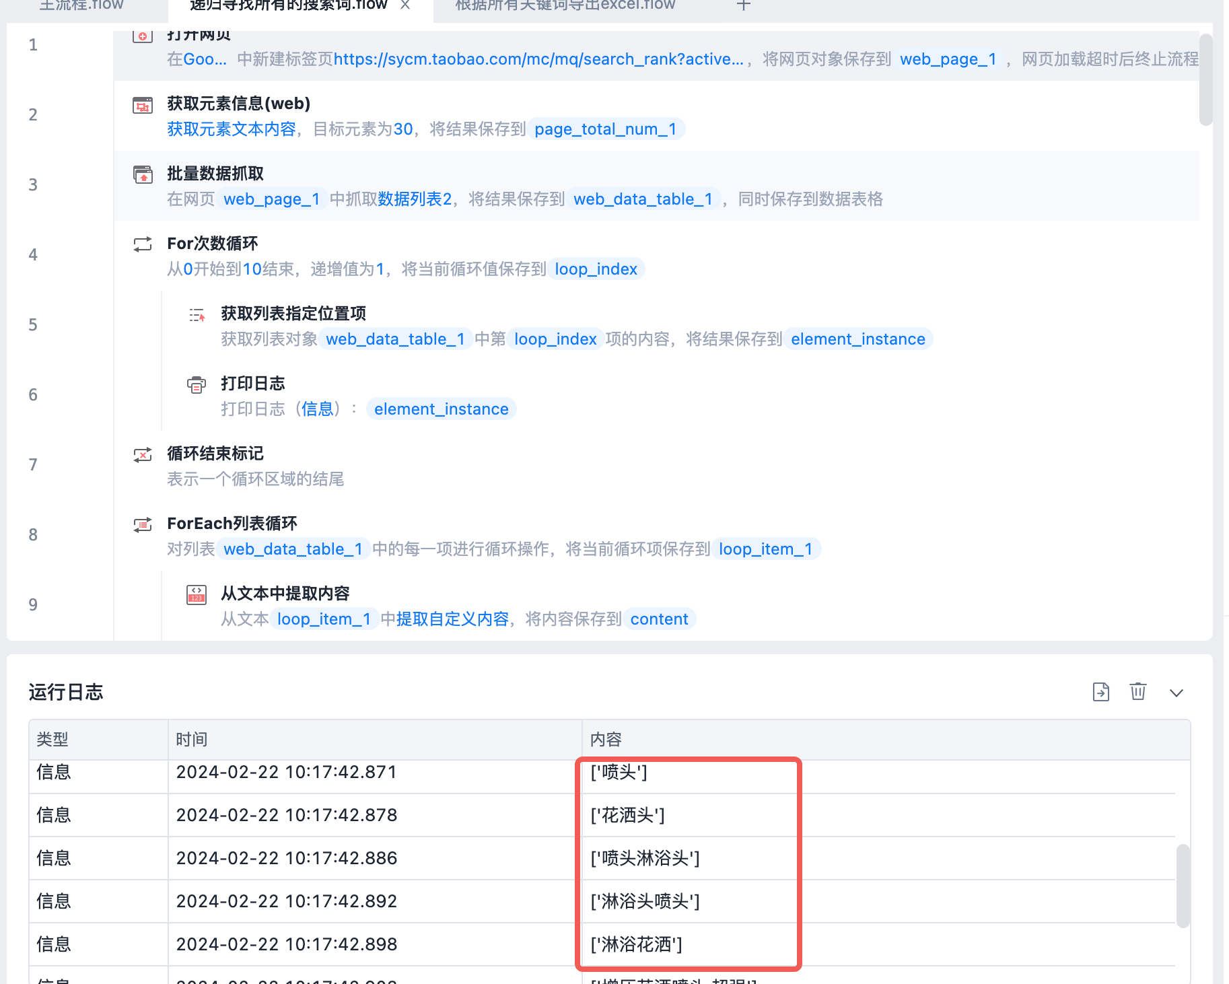The height and width of the screenshot is (984, 1229).
Task: Click the ForEach列表循环 icon
Action: coord(143,525)
